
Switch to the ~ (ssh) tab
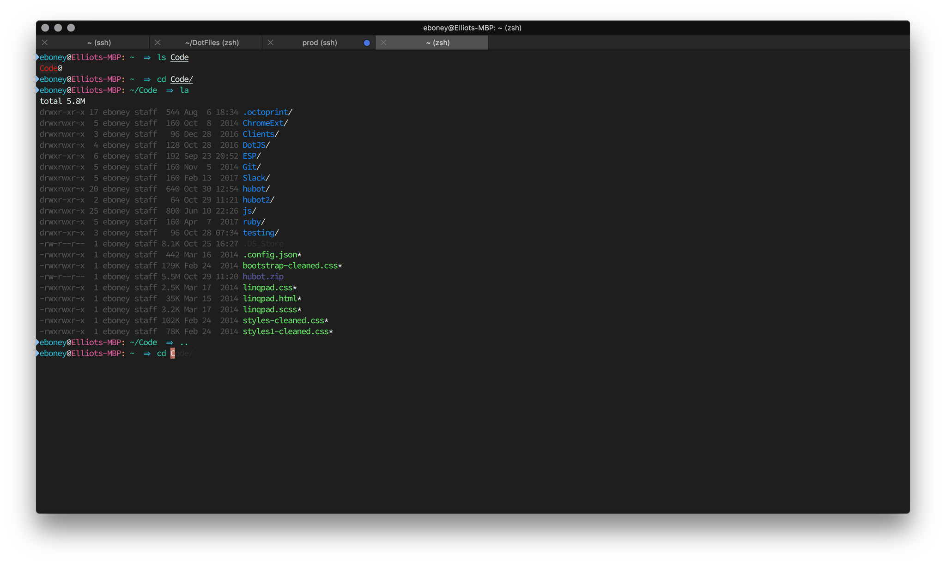point(99,42)
